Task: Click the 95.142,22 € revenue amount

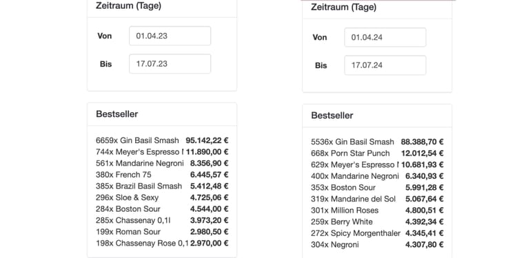Action: pos(207,140)
